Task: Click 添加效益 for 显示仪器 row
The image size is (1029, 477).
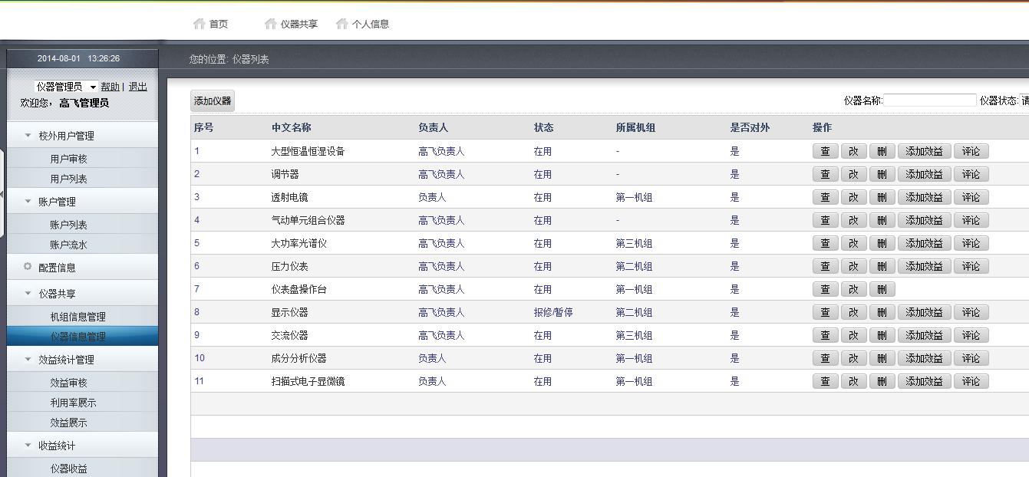Action: tap(924, 312)
